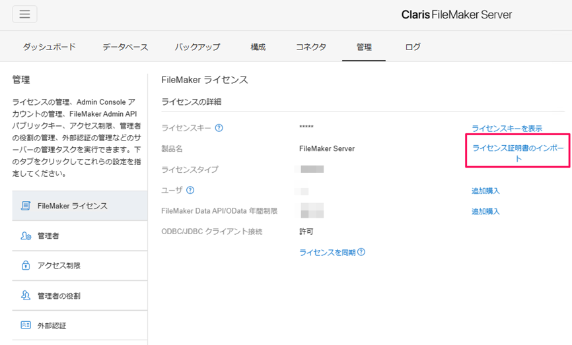The width and height of the screenshot is (572, 345).
Task: Click the ユーザ help question icon
Action: (x=190, y=190)
